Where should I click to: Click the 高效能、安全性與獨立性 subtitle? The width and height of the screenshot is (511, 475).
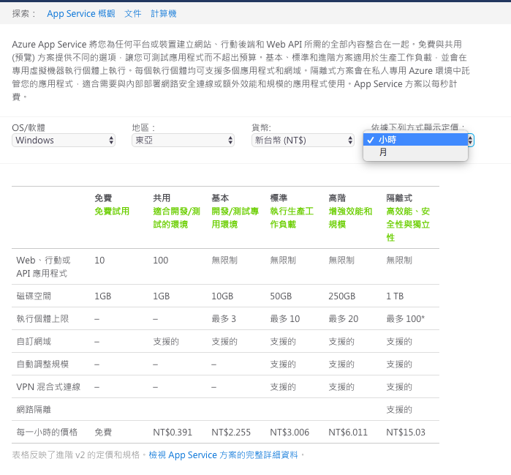[x=408, y=225]
